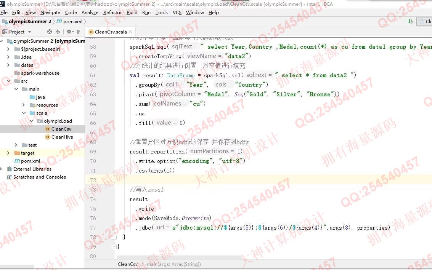Select pom.xml in the project tree
The height and width of the screenshot is (270, 432).
pyautogui.click(x=30, y=161)
